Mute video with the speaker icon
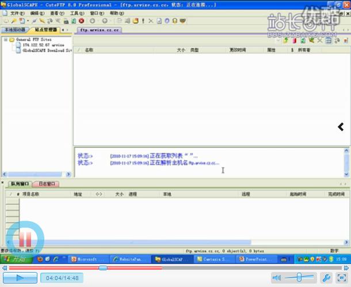351x287 pixels. pos(277,278)
